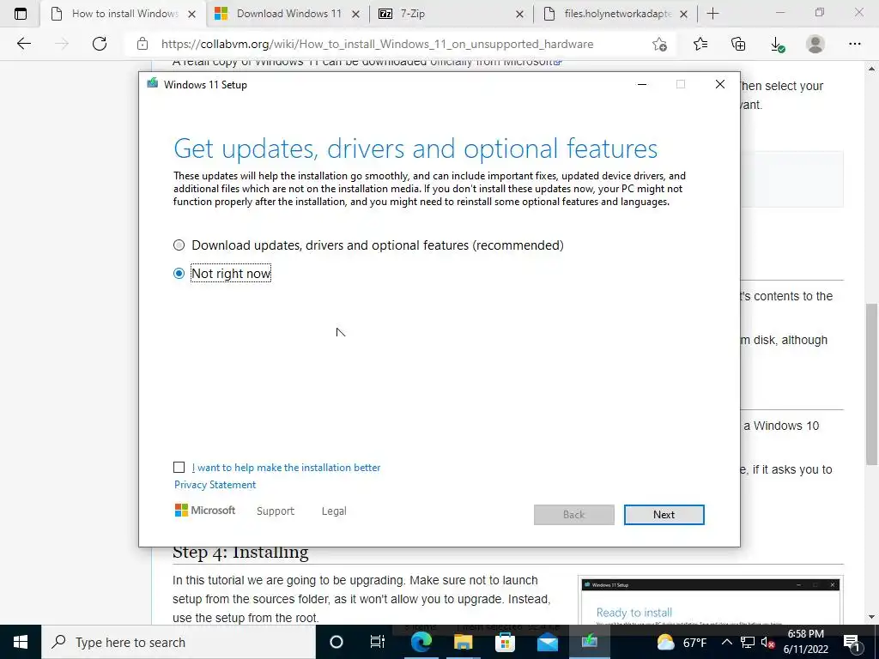Switch to the Download Windows 11 tab
The image size is (879, 659).
click(287, 14)
